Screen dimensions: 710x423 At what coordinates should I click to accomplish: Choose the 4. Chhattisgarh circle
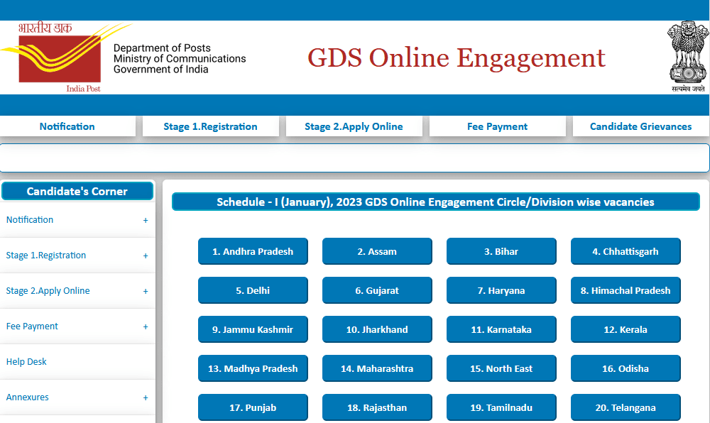626,251
